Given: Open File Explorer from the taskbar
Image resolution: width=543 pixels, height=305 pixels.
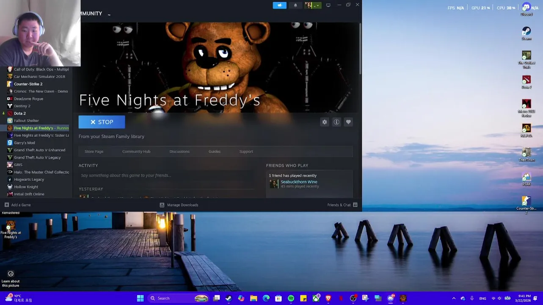Looking at the screenshot, I should click(x=254, y=298).
